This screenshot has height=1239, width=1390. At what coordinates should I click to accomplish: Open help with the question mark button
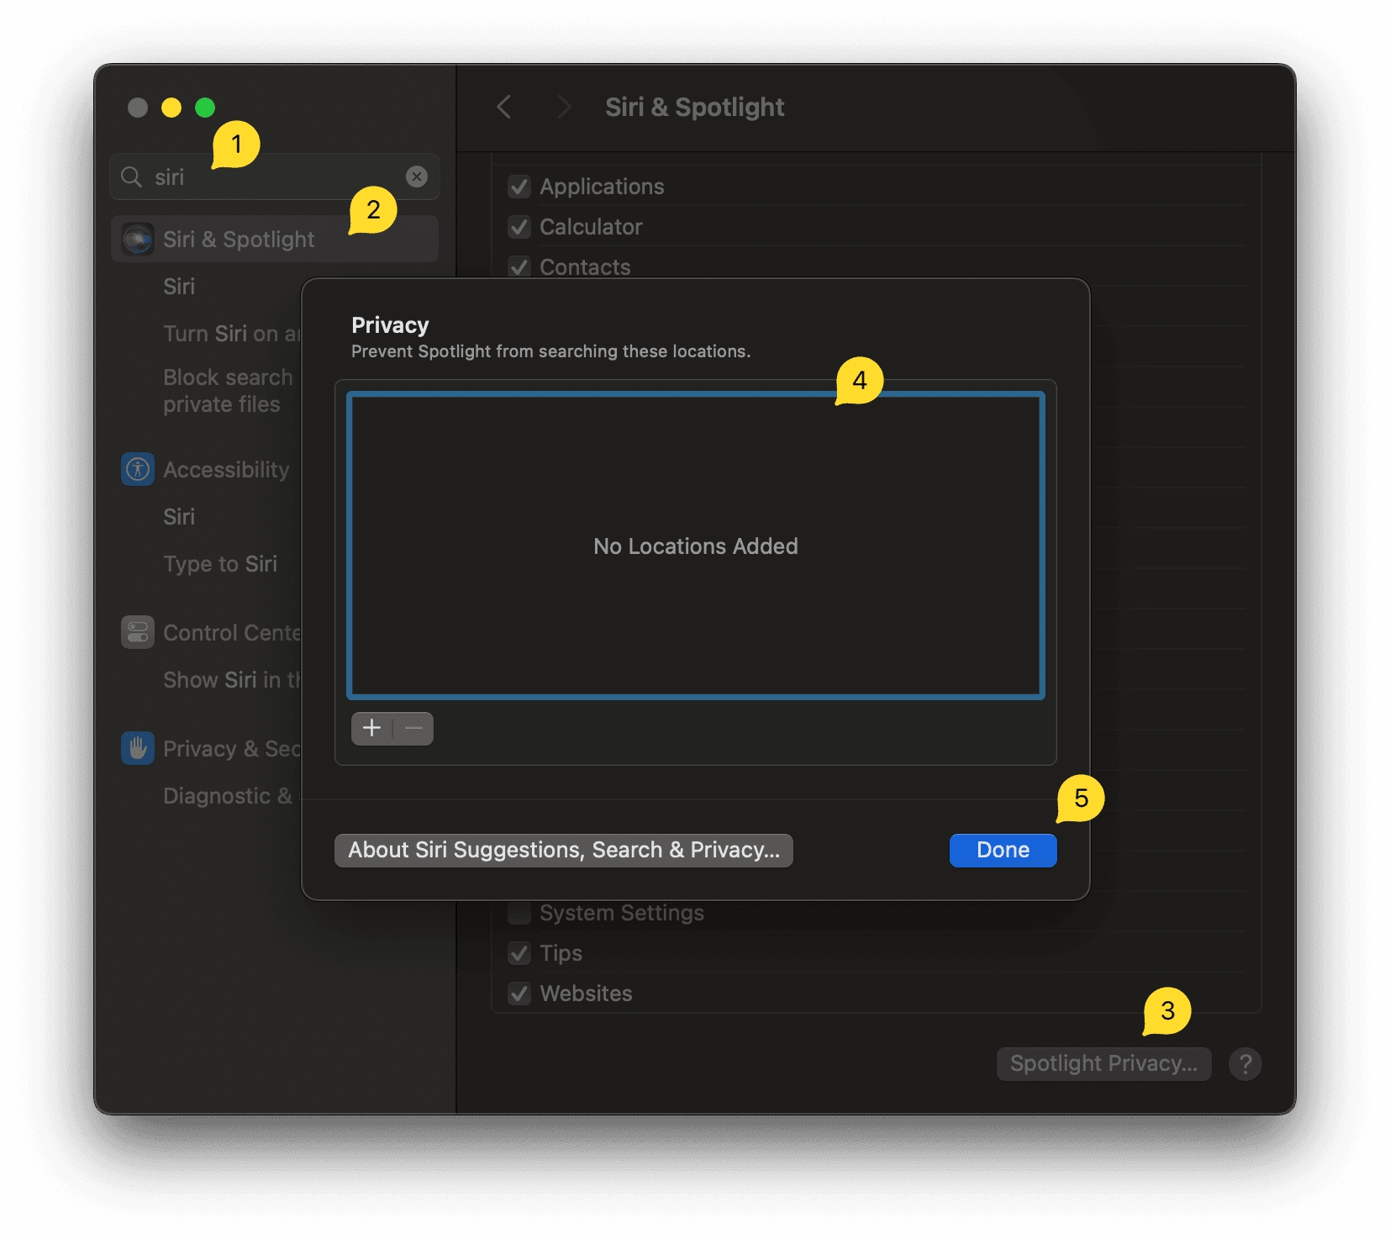1245,1064
